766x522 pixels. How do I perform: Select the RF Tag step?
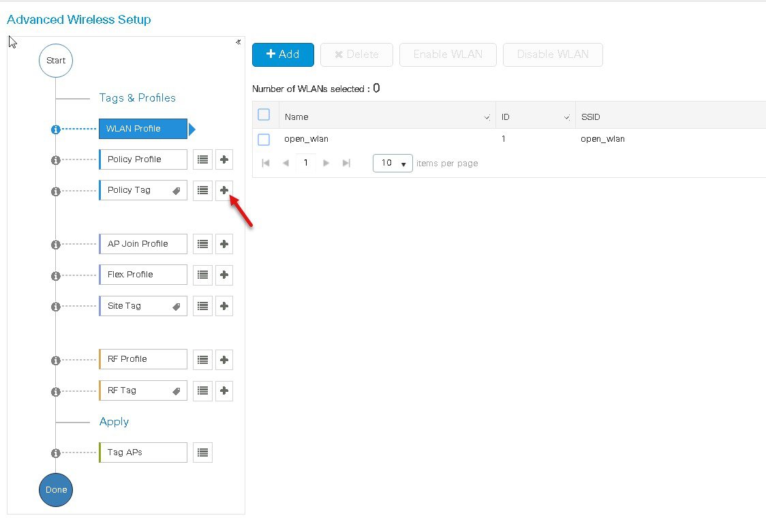click(143, 390)
